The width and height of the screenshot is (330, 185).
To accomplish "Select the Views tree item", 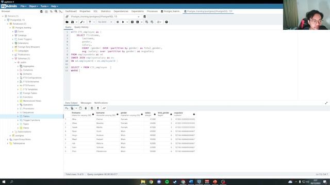I will [x=26, y=128].
